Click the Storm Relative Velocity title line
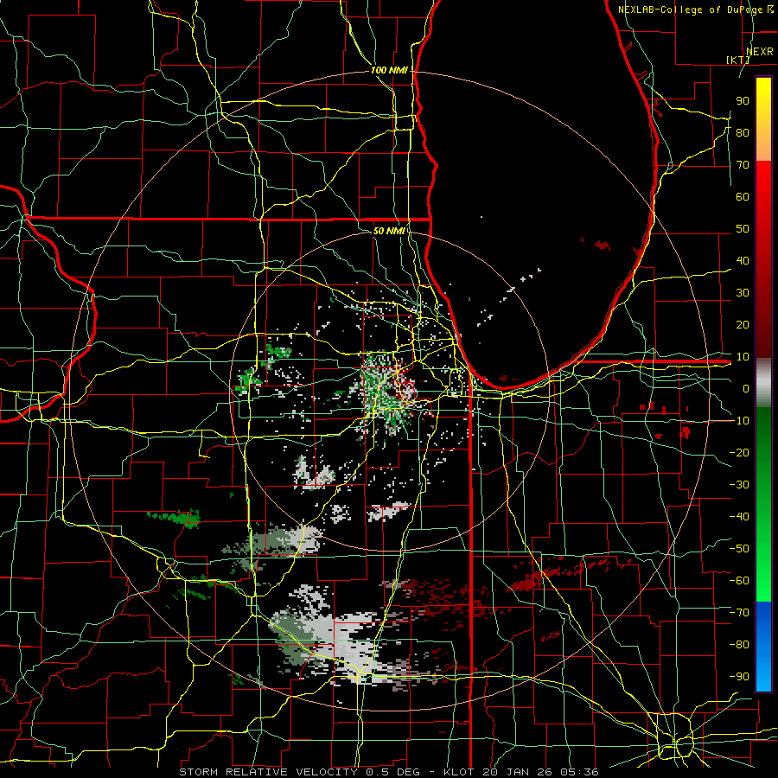 coord(389,772)
